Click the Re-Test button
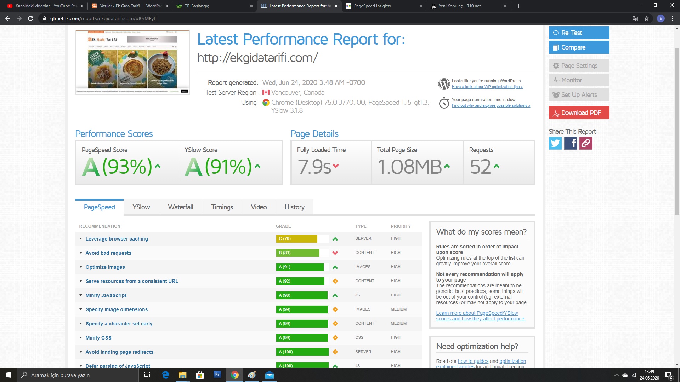 point(579,33)
